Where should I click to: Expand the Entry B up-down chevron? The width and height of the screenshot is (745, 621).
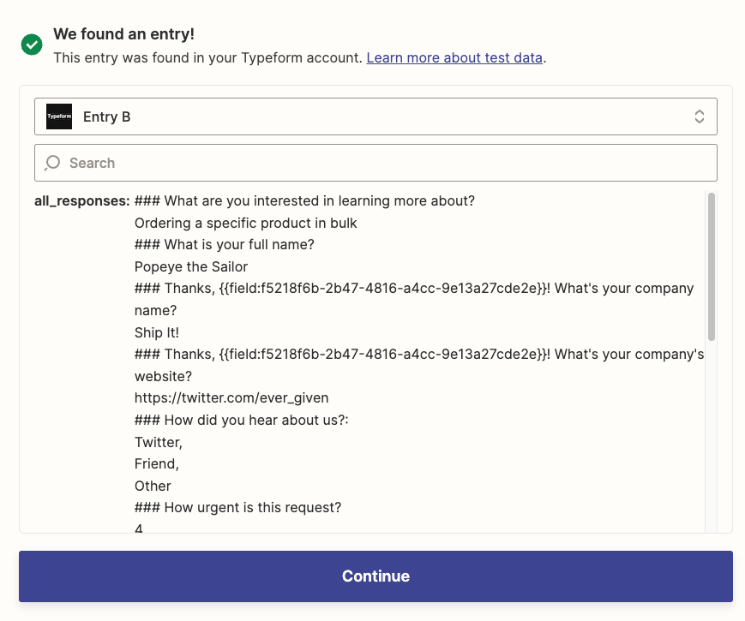pos(700,116)
